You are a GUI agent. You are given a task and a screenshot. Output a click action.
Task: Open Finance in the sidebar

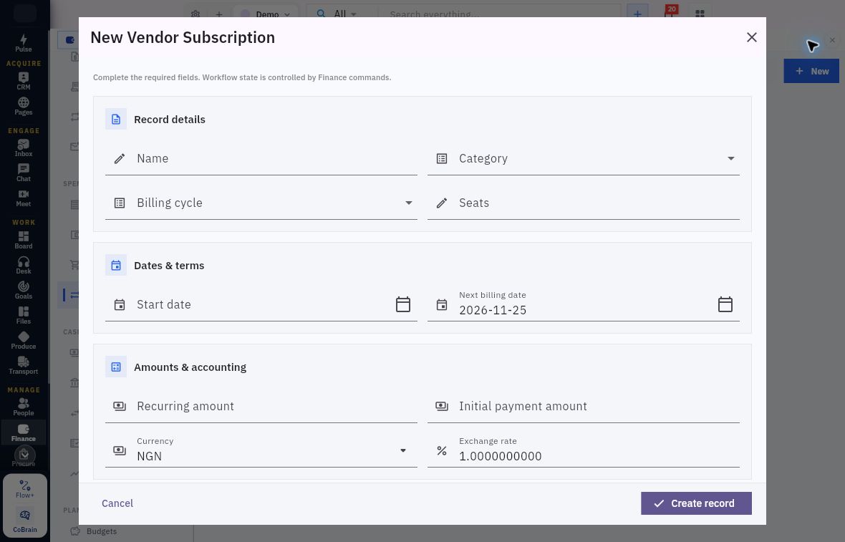(23, 432)
